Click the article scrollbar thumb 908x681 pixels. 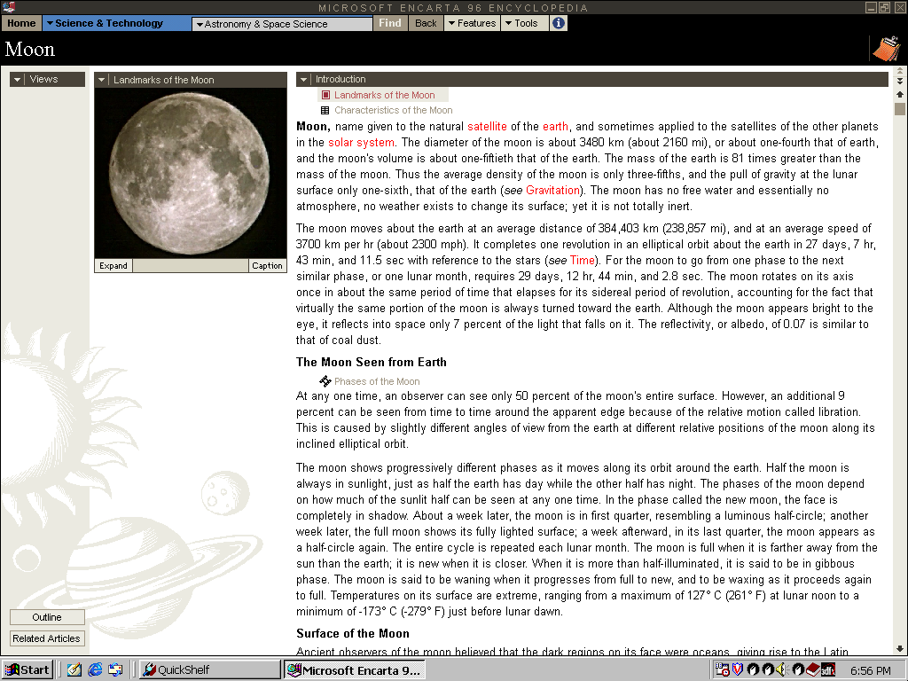900,109
